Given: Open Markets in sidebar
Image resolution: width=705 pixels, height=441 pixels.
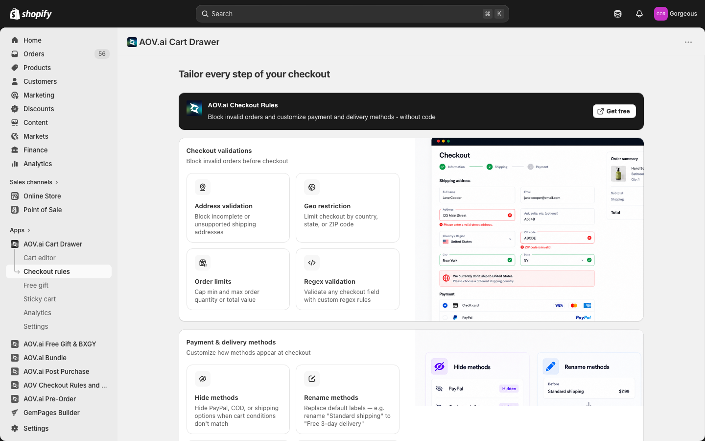Looking at the screenshot, I should pyautogui.click(x=59, y=136).
